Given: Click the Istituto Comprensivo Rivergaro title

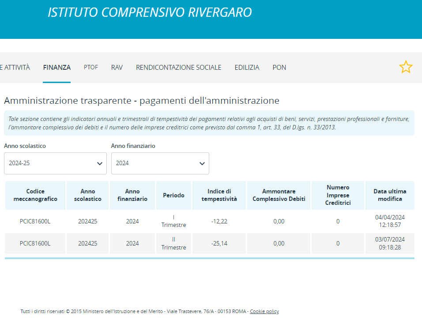Looking at the screenshot, I should [150, 12].
